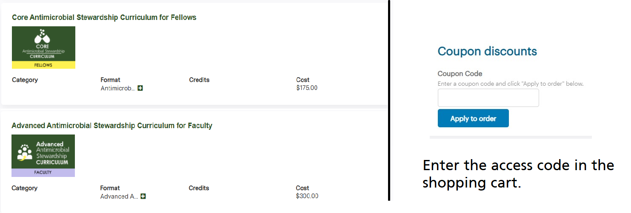Click the Coupon discounts heading
This screenshot has width=631, height=213.
(x=487, y=51)
